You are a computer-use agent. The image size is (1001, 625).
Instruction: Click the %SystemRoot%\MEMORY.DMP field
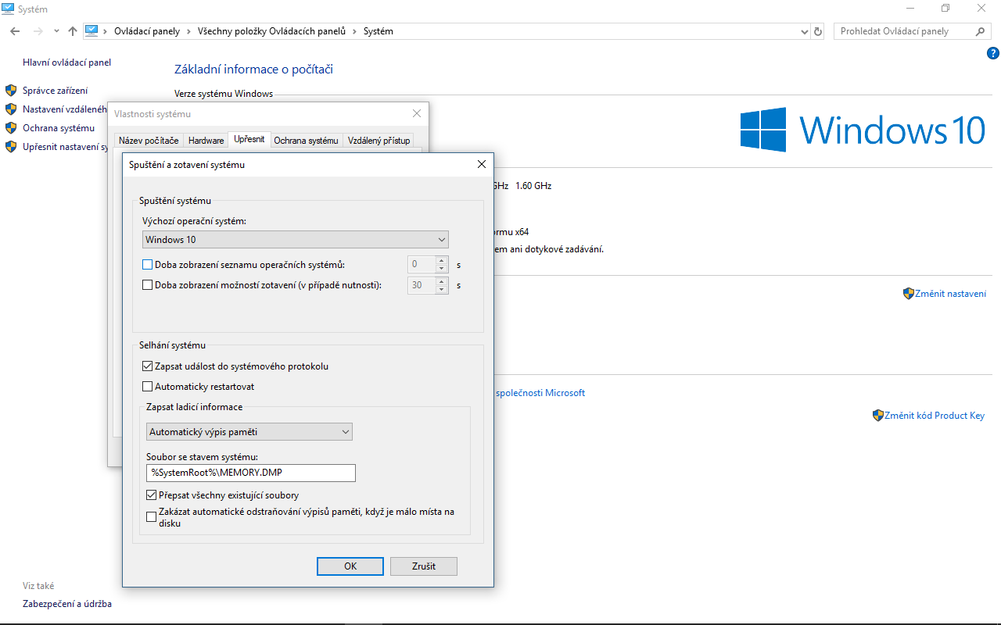(251, 473)
